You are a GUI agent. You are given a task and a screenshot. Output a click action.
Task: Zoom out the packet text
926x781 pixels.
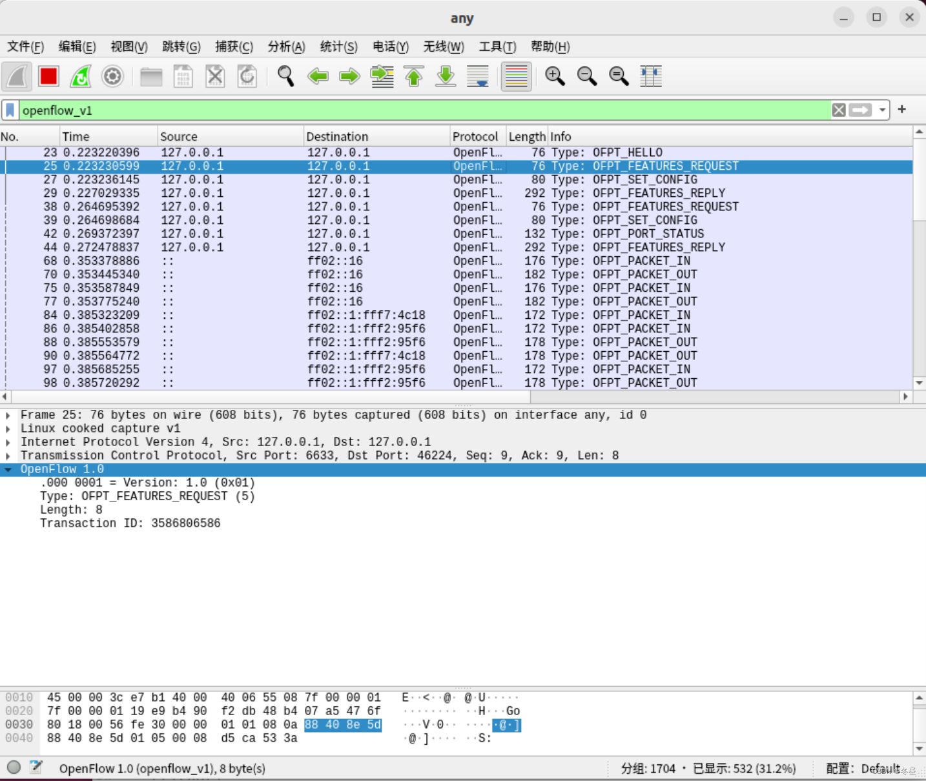(587, 77)
